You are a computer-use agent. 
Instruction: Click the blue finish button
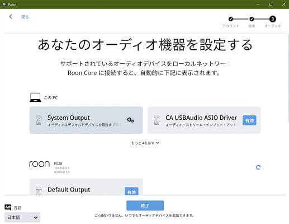[145, 206]
